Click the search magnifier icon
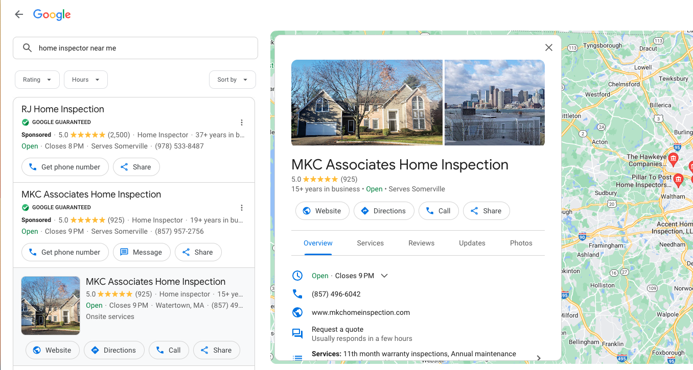The height and width of the screenshot is (370, 693). [28, 48]
